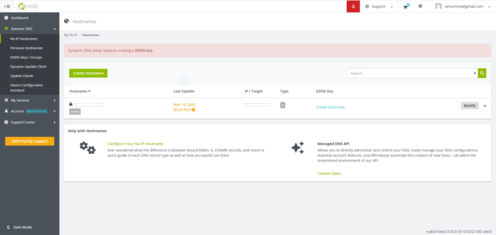Image resolution: width=496 pixels, height=235 pixels.
Task: Click the DDNS Key link in alert
Action: [x=144, y=51]
